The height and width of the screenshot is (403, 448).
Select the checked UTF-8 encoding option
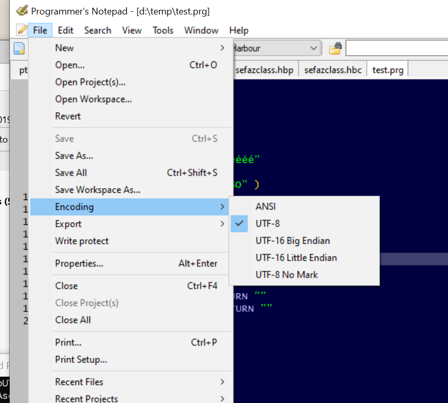(304, 223)
